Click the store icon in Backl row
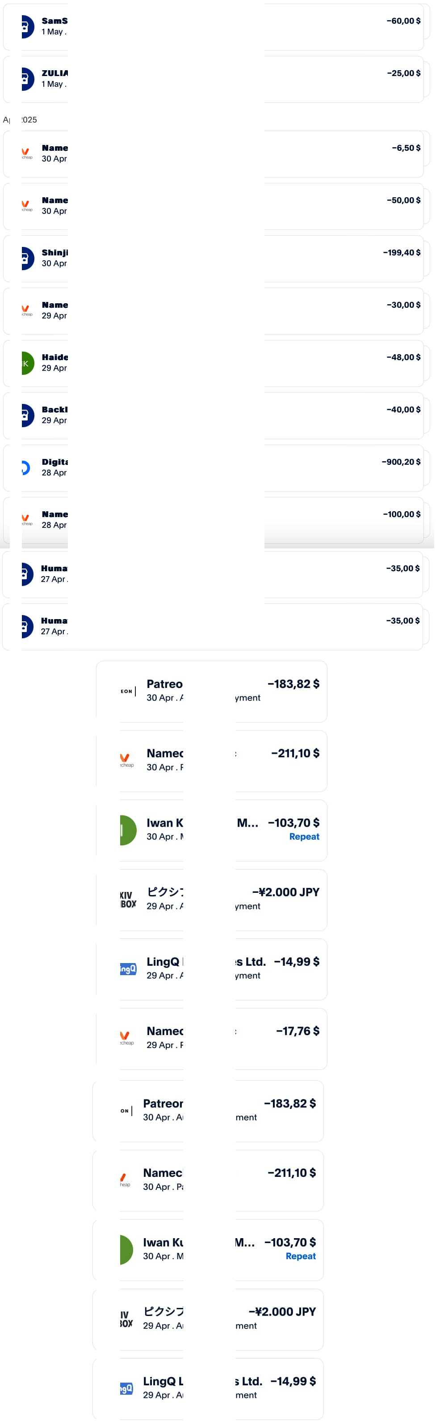The height and width of the screenshot is (1422, 436). pyautogui.click(x=27, y=416)
